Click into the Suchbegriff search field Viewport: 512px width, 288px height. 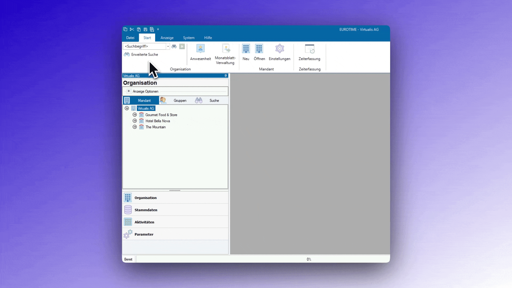(145, 46)
